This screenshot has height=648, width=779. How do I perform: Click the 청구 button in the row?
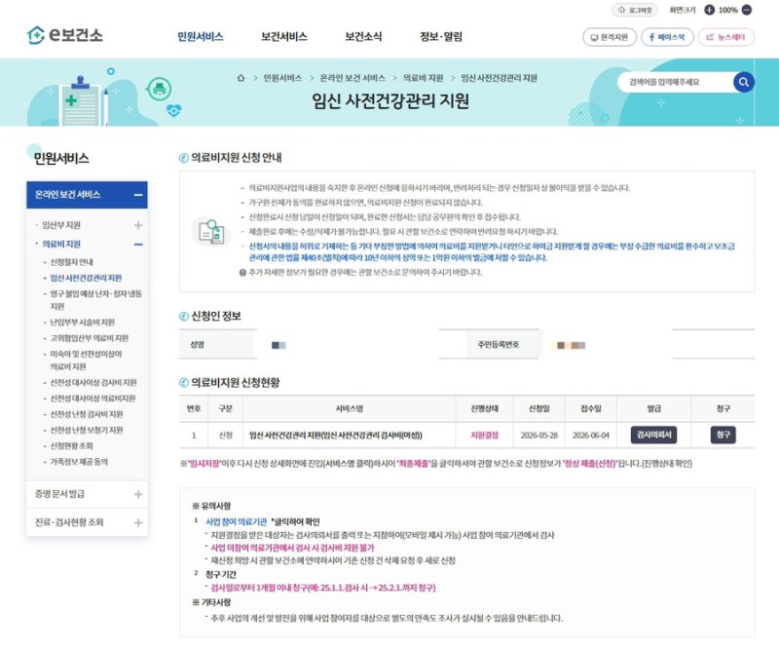[723, 435]
